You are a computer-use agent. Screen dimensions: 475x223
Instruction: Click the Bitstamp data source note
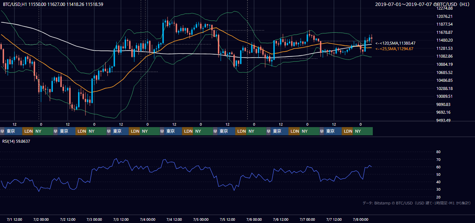[417, 203]
